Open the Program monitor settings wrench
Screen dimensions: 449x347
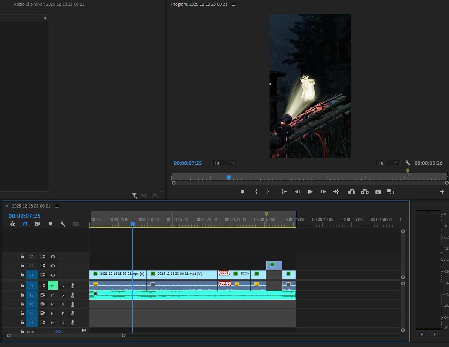click(408, 163)
